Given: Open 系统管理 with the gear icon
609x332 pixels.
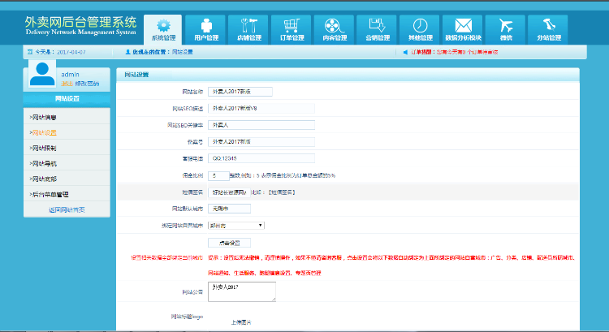Looking at the screenshot, I should point(162,29).
